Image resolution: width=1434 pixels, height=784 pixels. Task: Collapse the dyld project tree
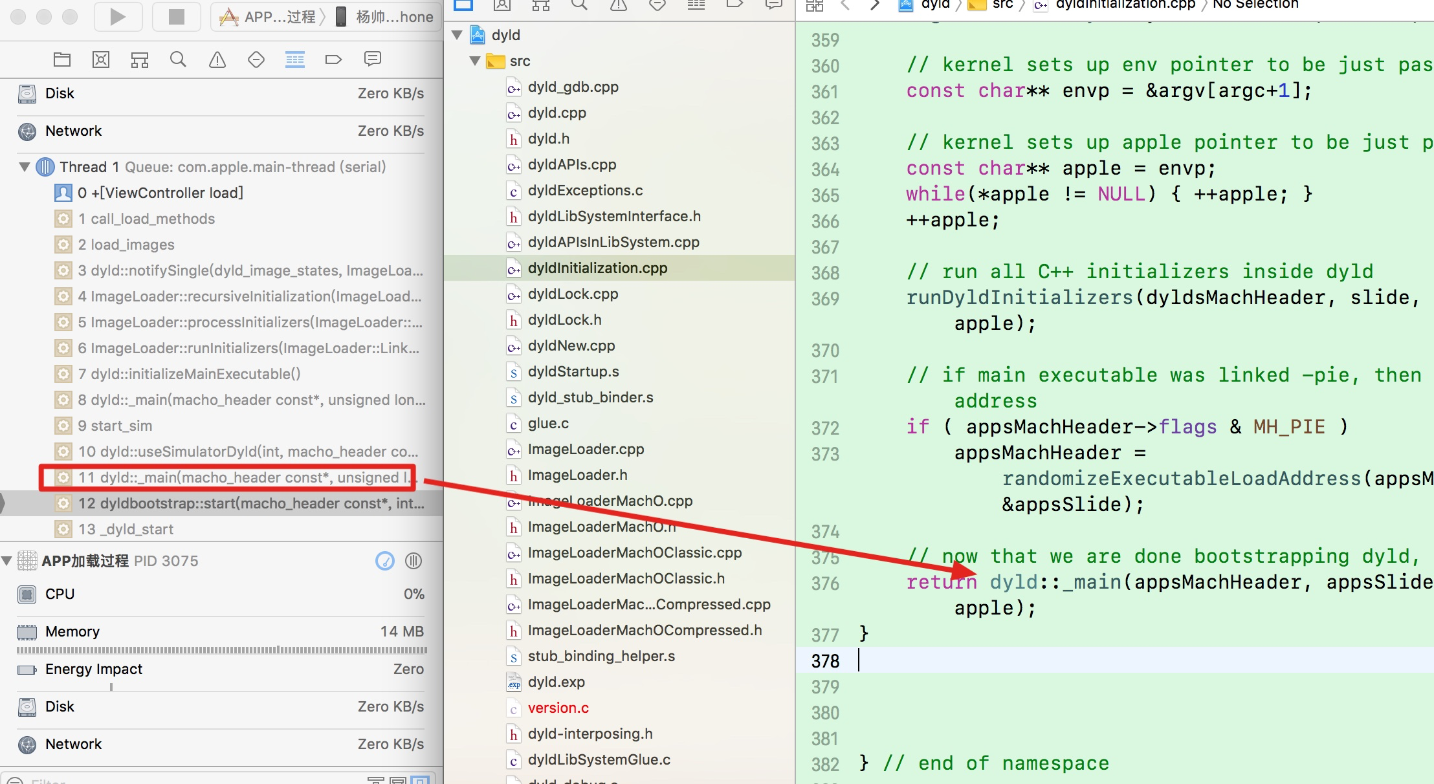(x=457, y=35)
